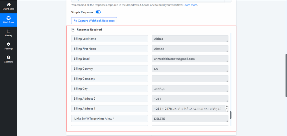Screen dimensions: 287x136
Task: Select the Workflows sidebar icon
Action: pos(8,18)
